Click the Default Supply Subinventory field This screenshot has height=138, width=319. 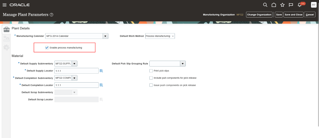coord(63,64)
